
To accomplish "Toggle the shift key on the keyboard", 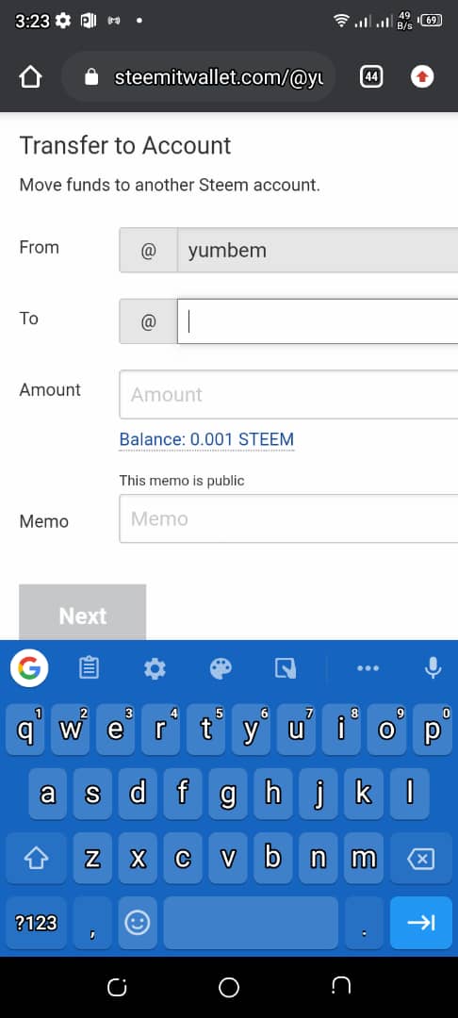I will point(37,859).
